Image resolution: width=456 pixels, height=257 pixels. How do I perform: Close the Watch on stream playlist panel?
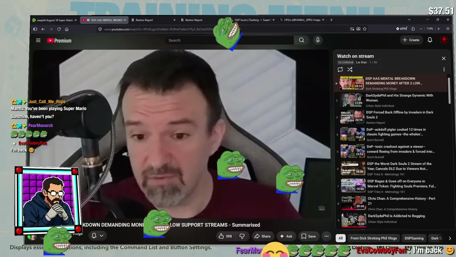(444, 58)
